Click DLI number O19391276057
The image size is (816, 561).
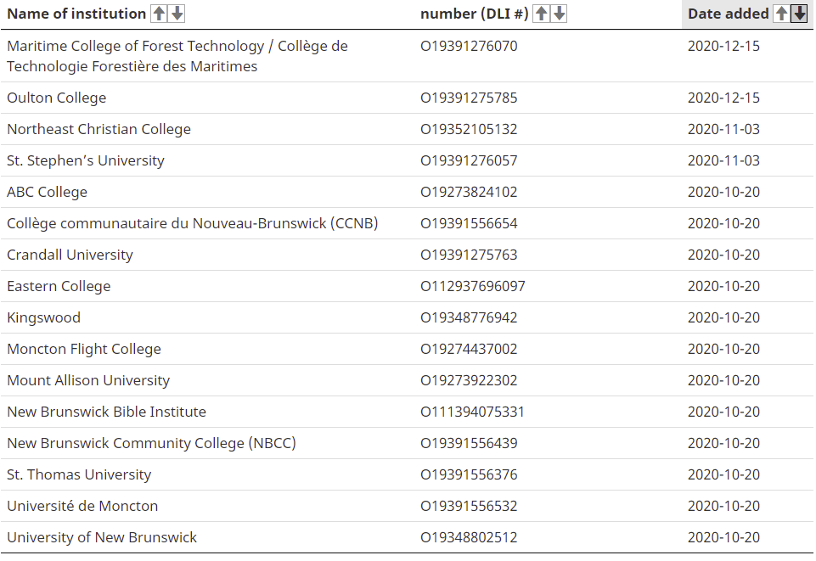point(469,160)
